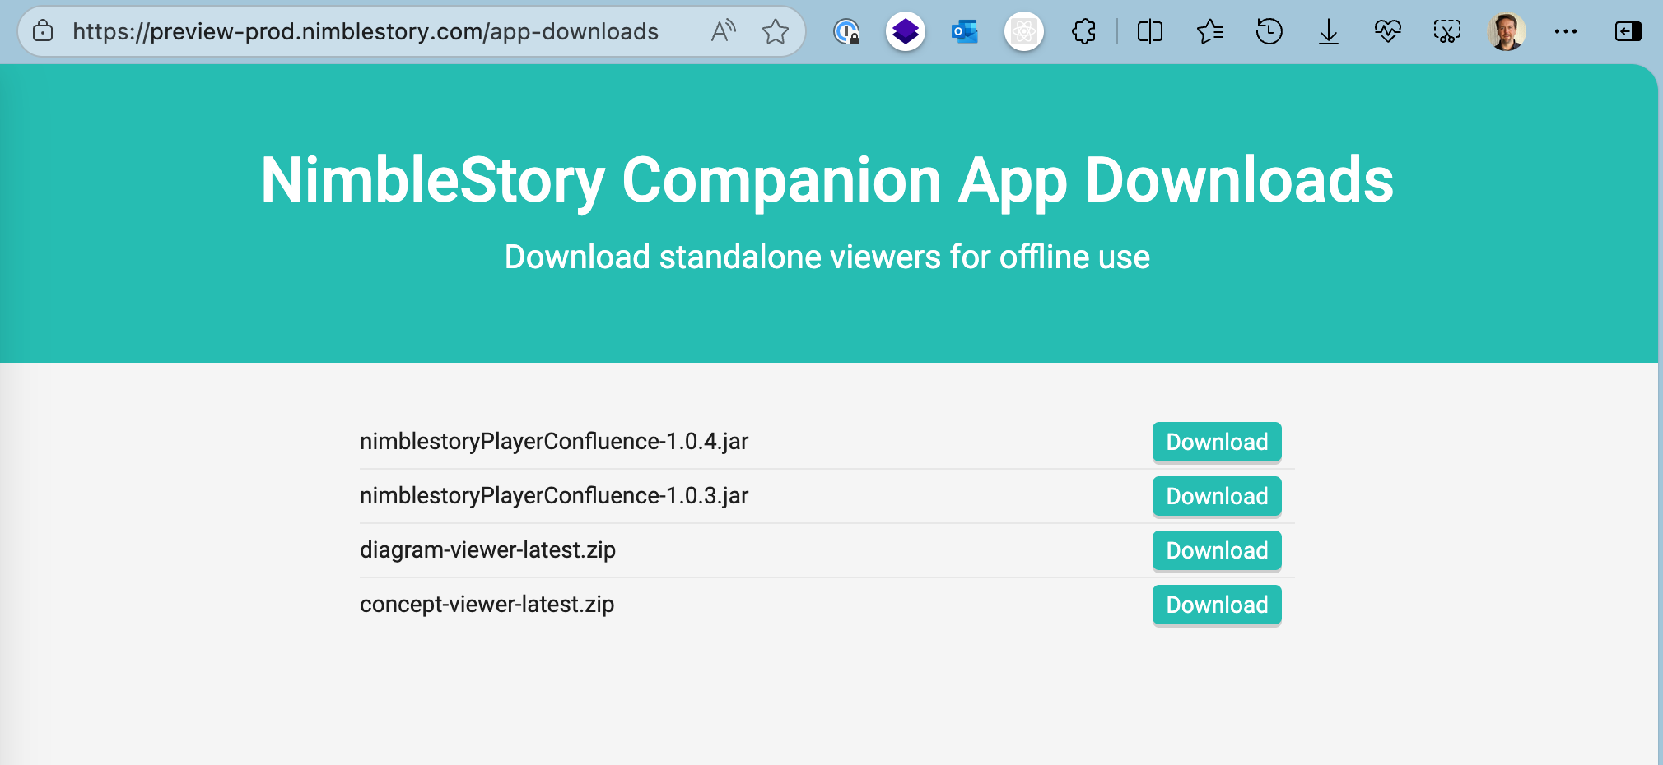Open Browser Essentials performance panel
Screen dimensions: 1663x765
1388,31
